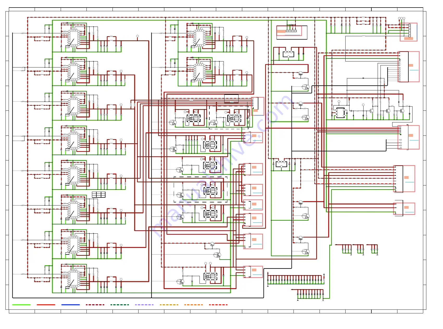Screen dimensions: 443x329
Task: Click the dashed yellow-gold legend line
Action: click(x=169, y=305)
